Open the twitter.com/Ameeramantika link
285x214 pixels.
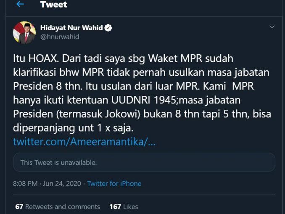84,141
